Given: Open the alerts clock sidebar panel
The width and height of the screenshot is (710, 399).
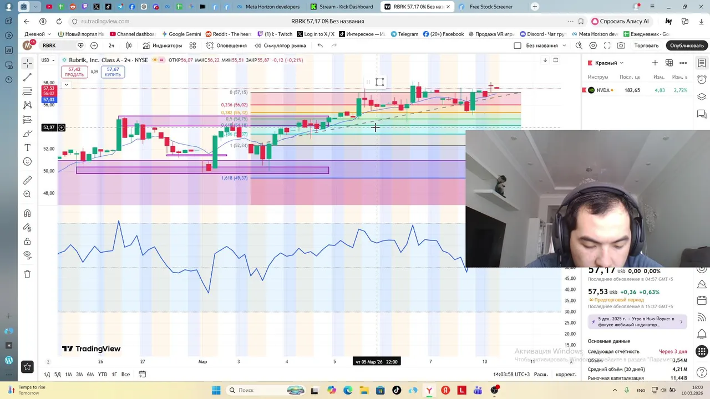Looking at the screenshot, I should pos(702,80).
